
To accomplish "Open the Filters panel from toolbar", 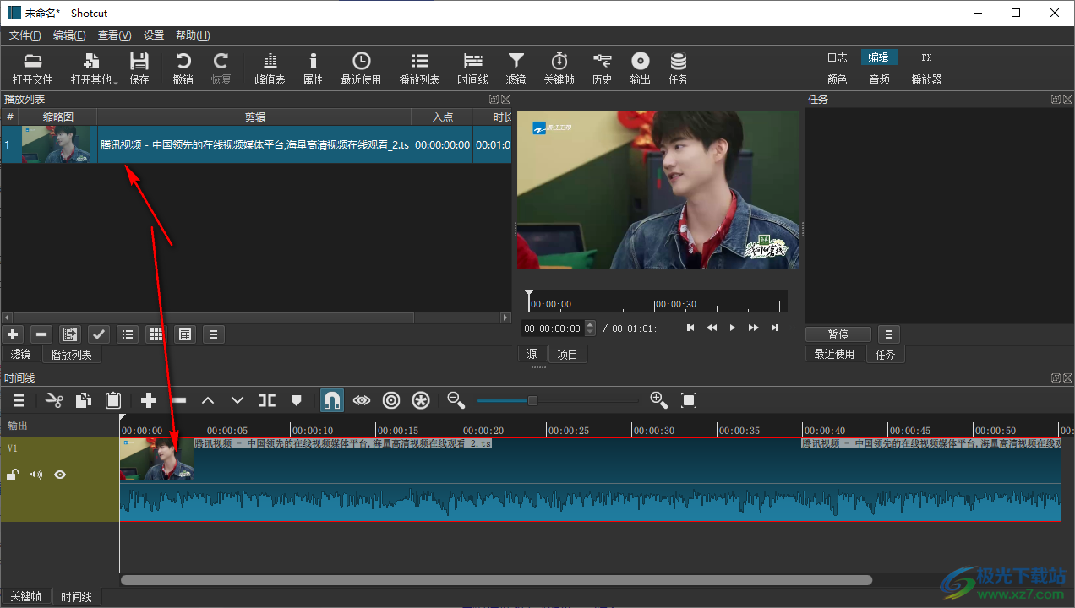I will point(516,68).
